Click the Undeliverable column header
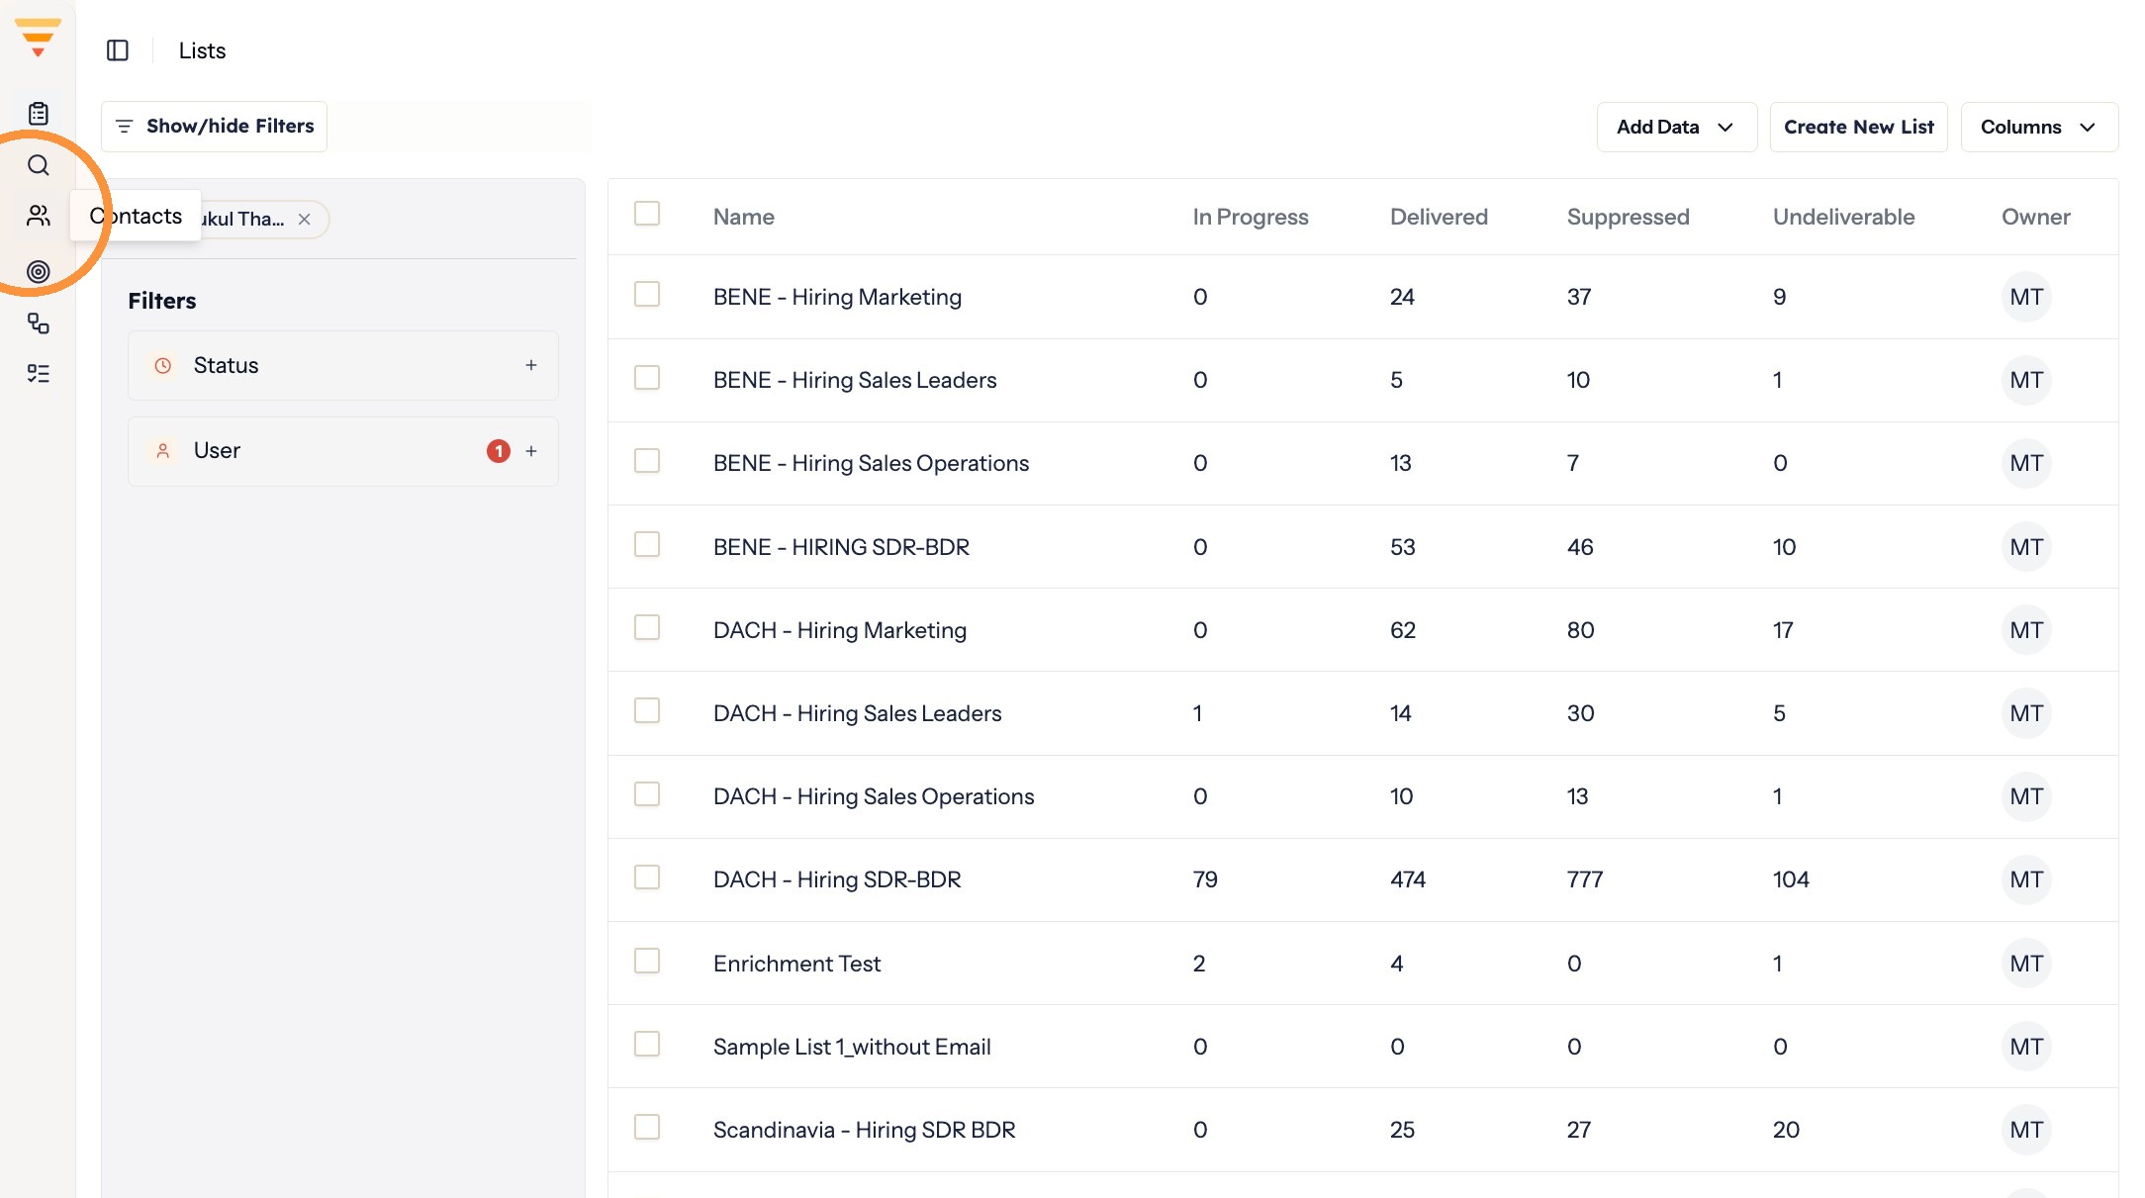Screen dimensions: 2145x1198 [x=1843, y=217]
